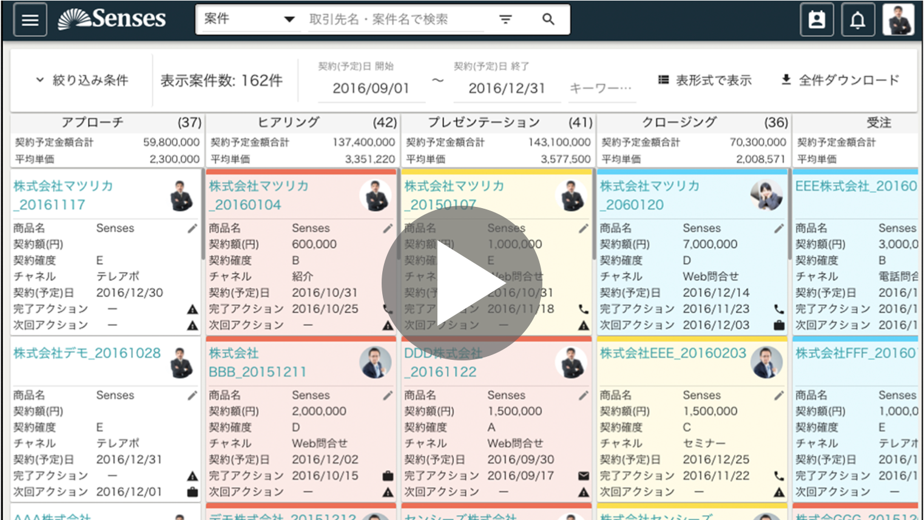
Task: Click ヒアリング total amount 137,400,000
Action: click(x=364, y=142)
